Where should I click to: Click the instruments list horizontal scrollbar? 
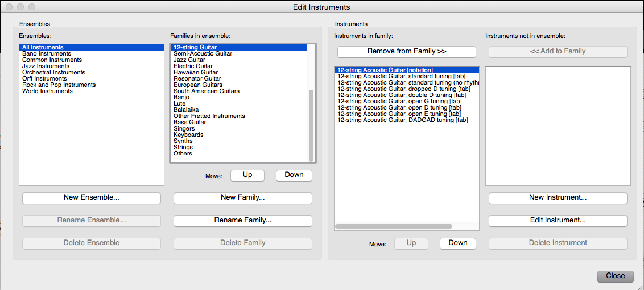(394, 226)
